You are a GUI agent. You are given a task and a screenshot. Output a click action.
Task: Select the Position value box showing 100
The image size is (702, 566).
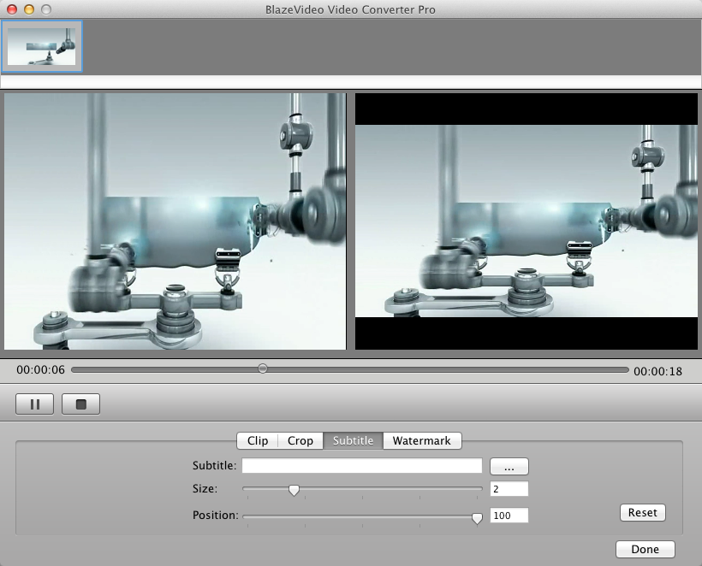[x=509, y=515]
